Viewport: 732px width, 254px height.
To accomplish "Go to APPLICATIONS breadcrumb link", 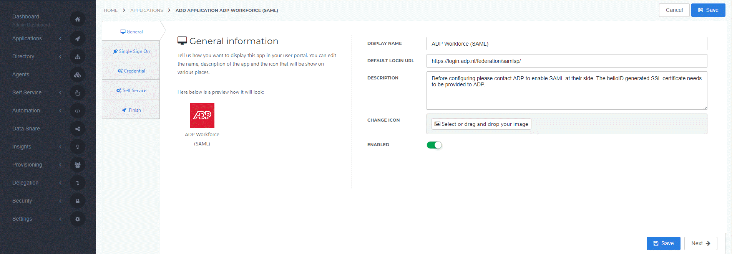I will point(147,10).
